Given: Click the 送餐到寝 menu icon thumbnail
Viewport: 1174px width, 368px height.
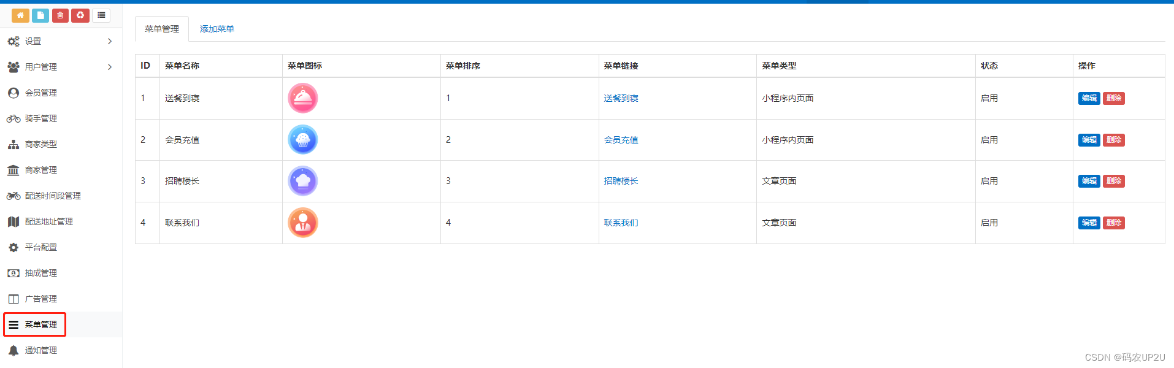Looking at the screenshot, I should [x=303, y=98].
